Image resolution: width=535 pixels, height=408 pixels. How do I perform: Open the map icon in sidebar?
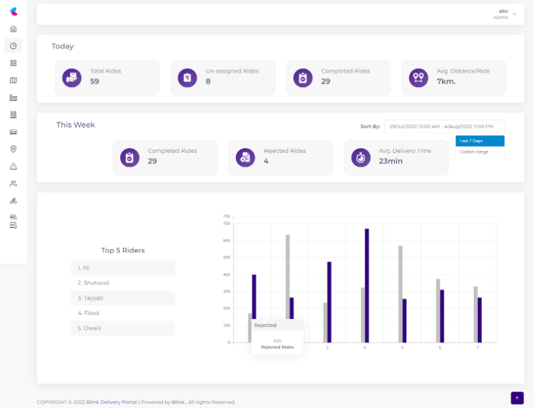tap(13, 80)
